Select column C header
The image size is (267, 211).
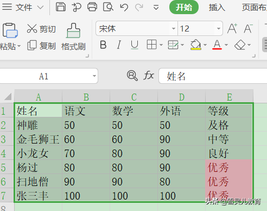pos(134,97)
